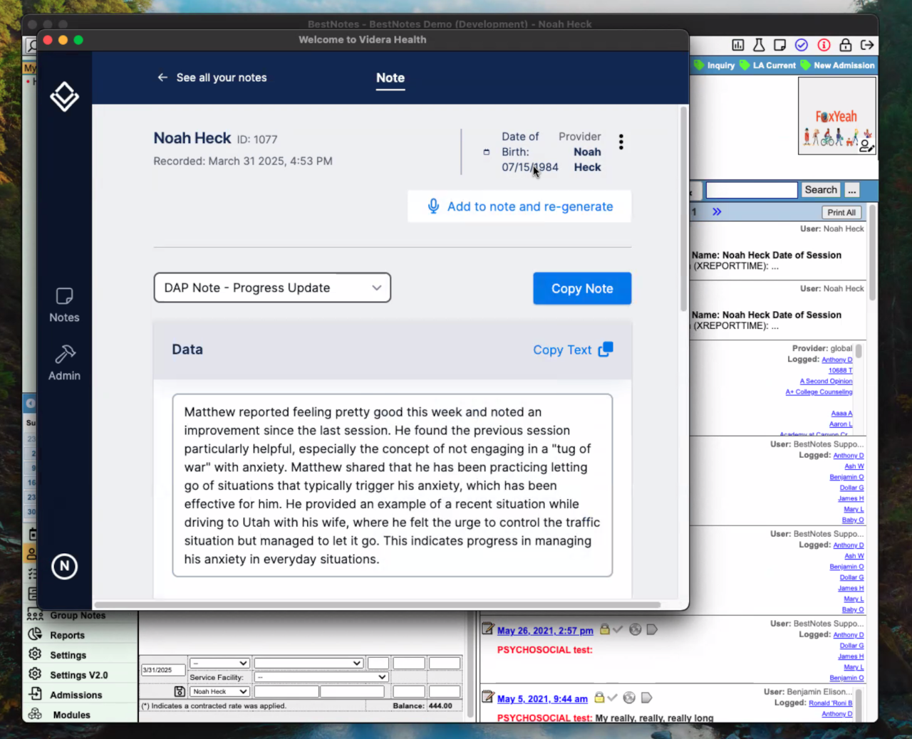Click save disk icon beside Noah Heck dropdown
Image resolution: width=912 pixels, height=739 pixels.
[180, 691]
